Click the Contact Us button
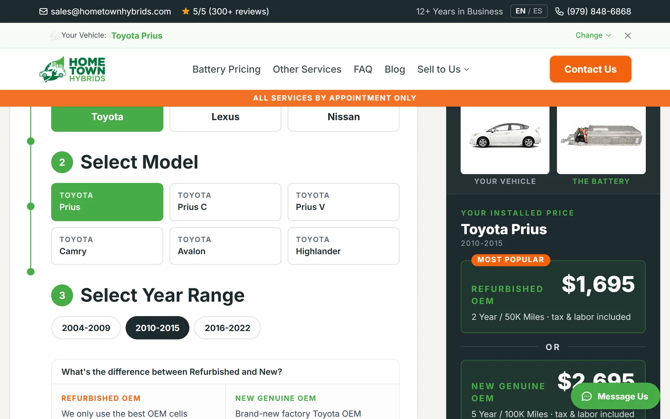The image size is (670, 419). click(x=590, y=69)
